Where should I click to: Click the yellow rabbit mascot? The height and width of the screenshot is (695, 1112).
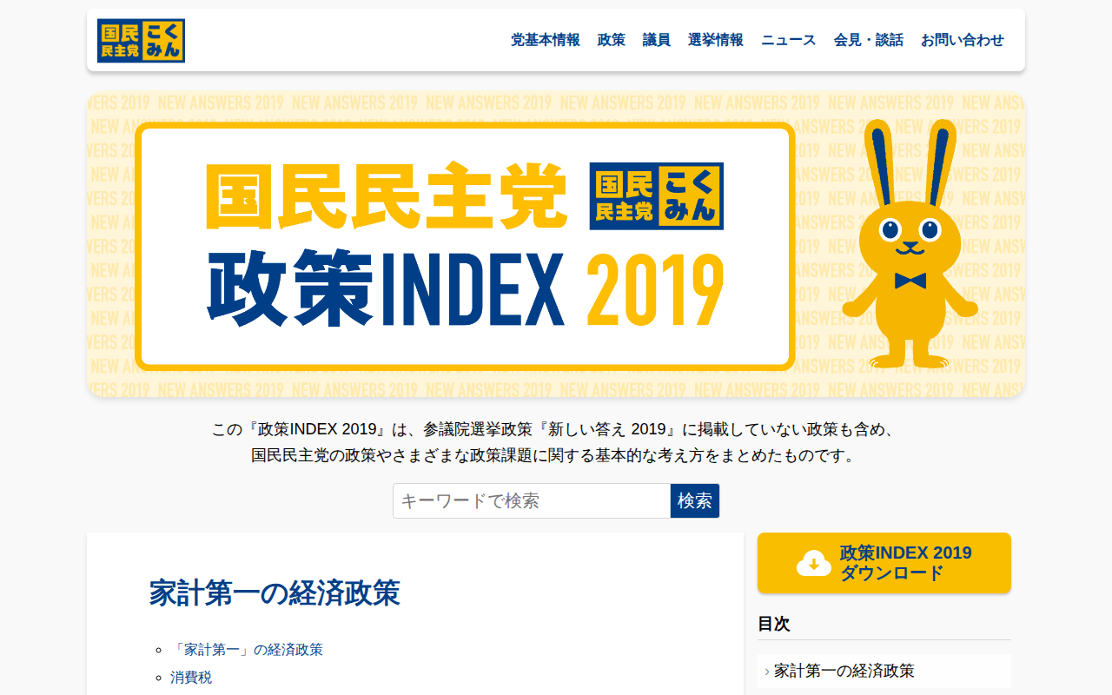(910, 244)
